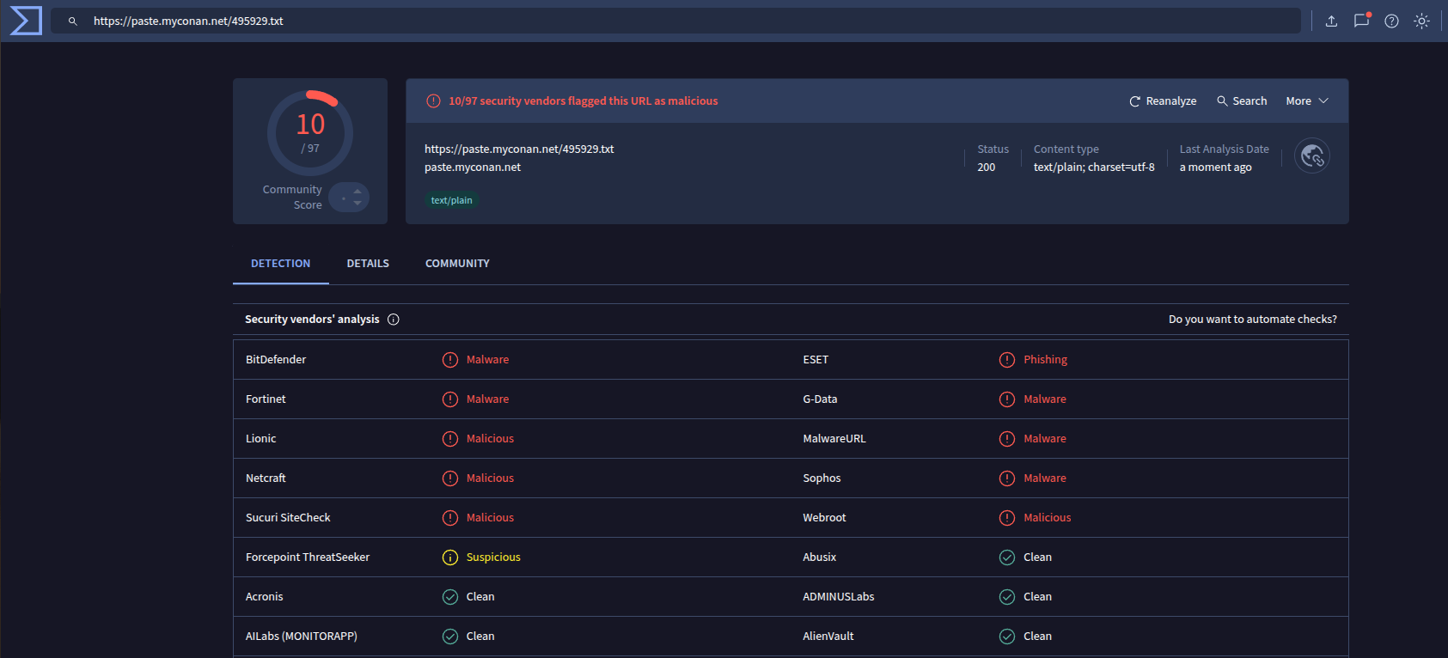
Task: Click the search magnifier in URL bar
Action: click(x=73, y=21)
